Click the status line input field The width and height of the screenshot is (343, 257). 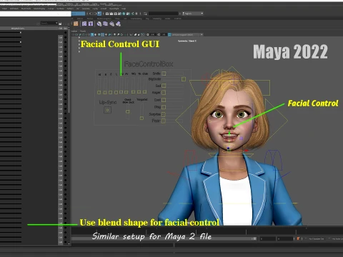tap(164, 14)
